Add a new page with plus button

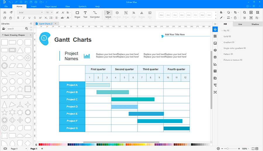42,149
